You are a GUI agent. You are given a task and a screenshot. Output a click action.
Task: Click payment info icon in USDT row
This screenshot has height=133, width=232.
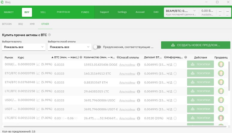coord(139,109)
